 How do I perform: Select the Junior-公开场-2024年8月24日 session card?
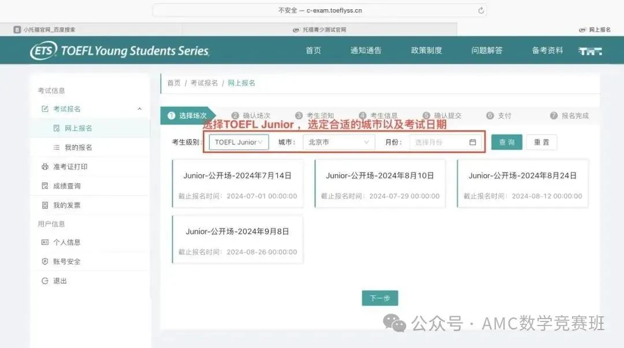522,184
